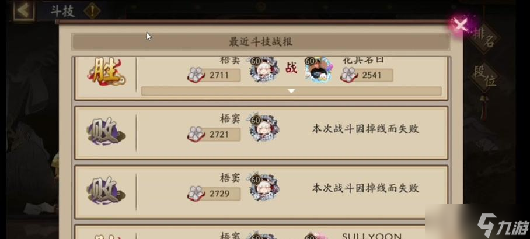Click the flower icon beside score 2711
Image resolution: width=530 pixels, height=239 pixels.
point(196,75)
